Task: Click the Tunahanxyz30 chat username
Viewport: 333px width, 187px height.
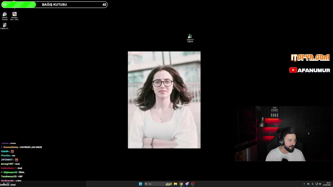Action: (x=9, y=176)
